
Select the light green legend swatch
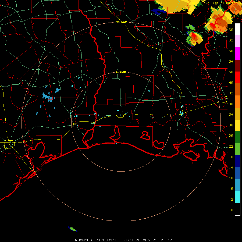[x=237, y=149]
